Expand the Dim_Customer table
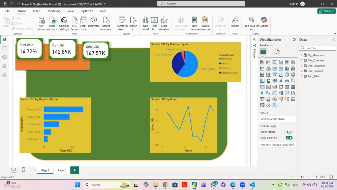Screen dimensions: 337x190 pyautogui.click(x=301, y=65)
